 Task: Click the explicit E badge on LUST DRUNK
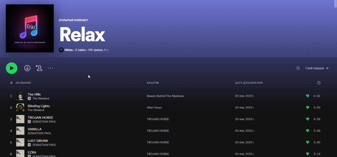(29, 145)
